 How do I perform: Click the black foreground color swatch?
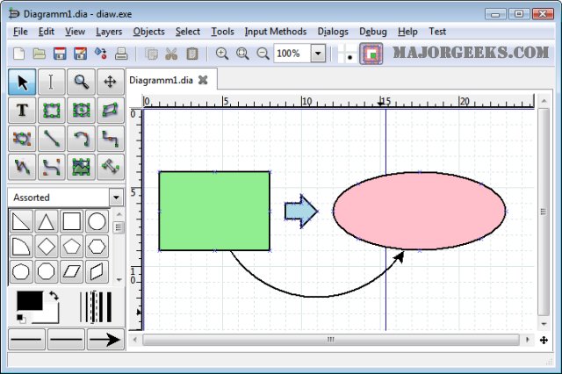30,300
